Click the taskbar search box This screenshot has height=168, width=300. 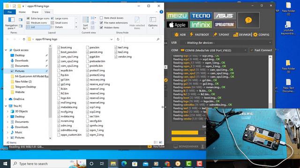pyautogui.click(x=49, y=164)
